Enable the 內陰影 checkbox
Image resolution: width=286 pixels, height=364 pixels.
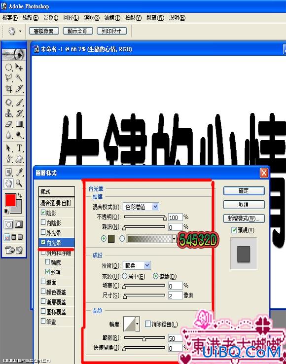click(x=43, y=222)
